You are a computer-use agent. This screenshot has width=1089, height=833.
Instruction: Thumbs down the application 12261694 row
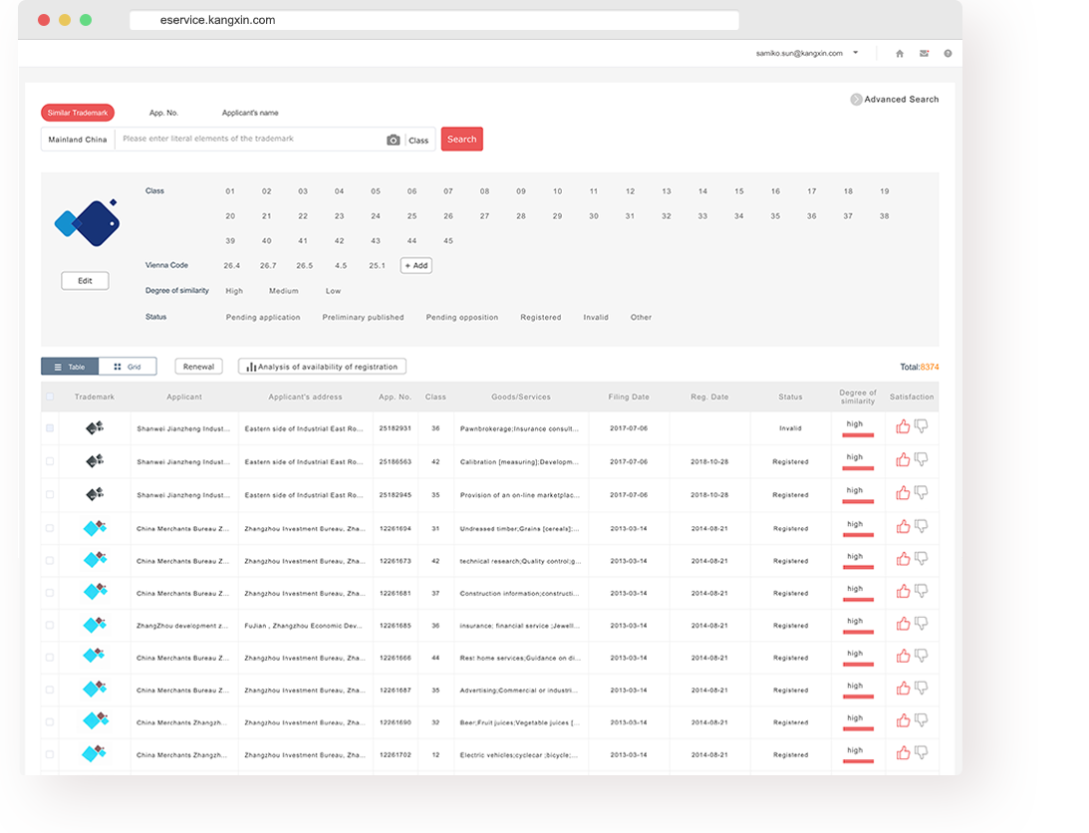click(921, 527)
